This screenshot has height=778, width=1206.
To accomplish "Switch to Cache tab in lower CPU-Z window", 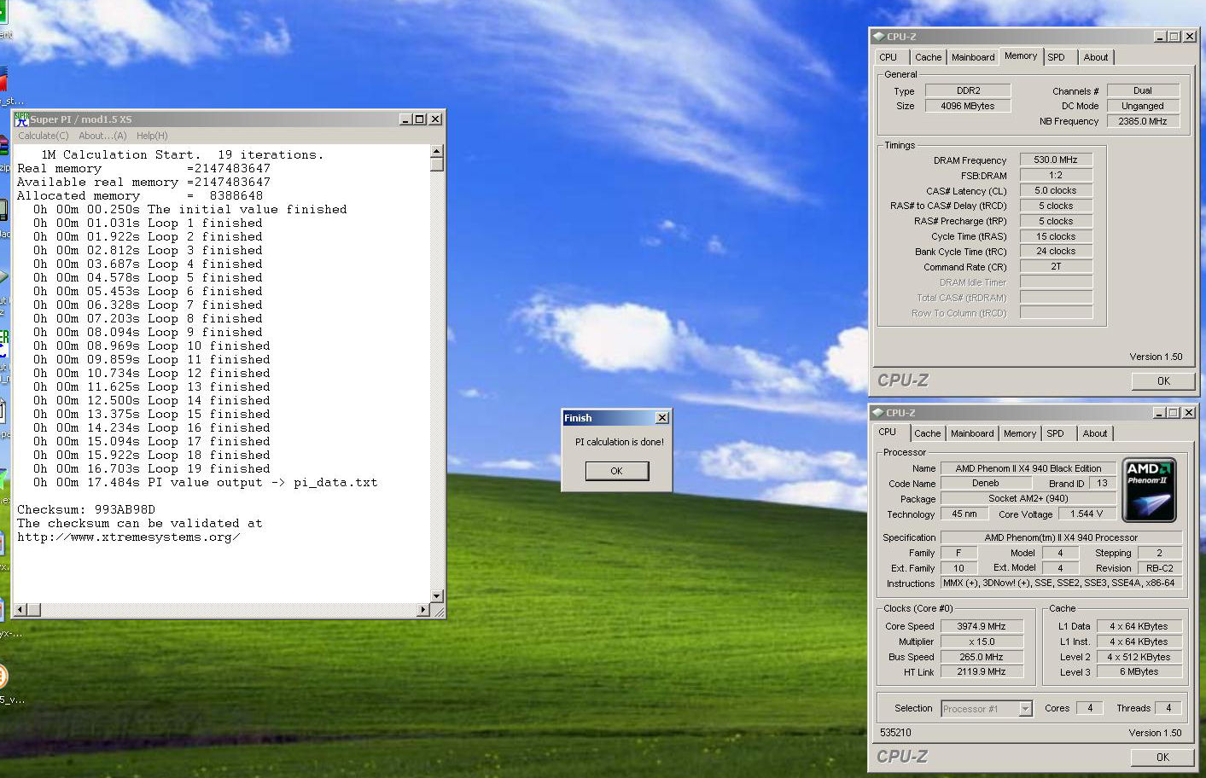I will coord(928,433).
